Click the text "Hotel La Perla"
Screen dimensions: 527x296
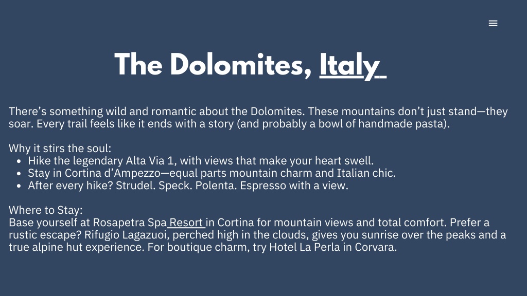coord(305,247)
